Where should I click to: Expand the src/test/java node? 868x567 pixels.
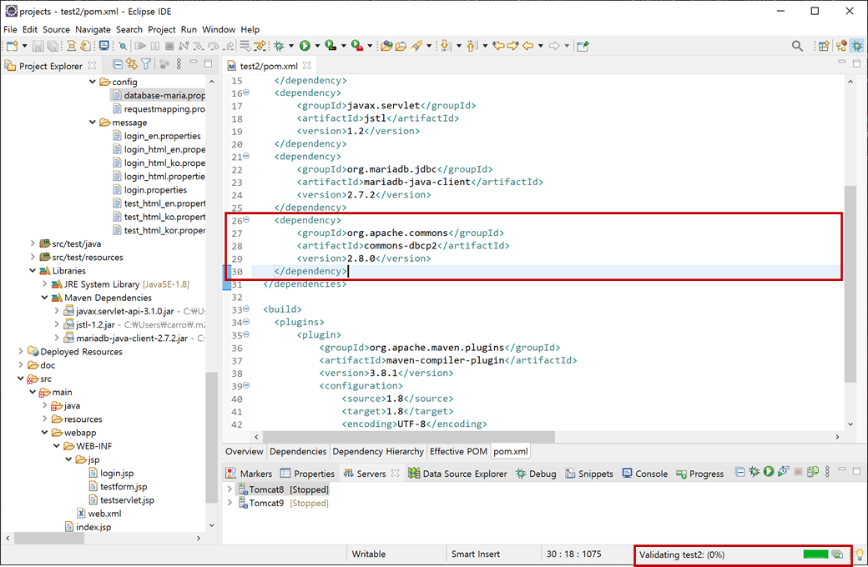coord(33,243)
